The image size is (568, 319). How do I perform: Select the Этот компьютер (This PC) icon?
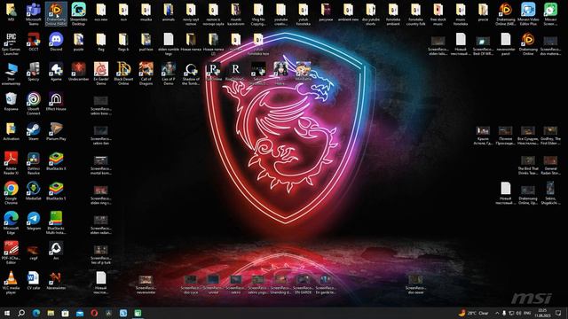11,74
